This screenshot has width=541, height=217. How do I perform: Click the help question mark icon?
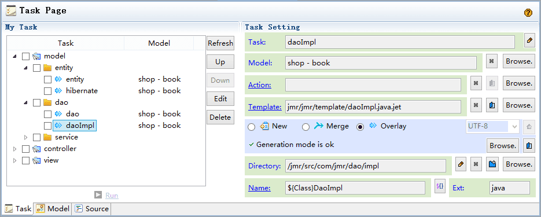pos(528,13)
